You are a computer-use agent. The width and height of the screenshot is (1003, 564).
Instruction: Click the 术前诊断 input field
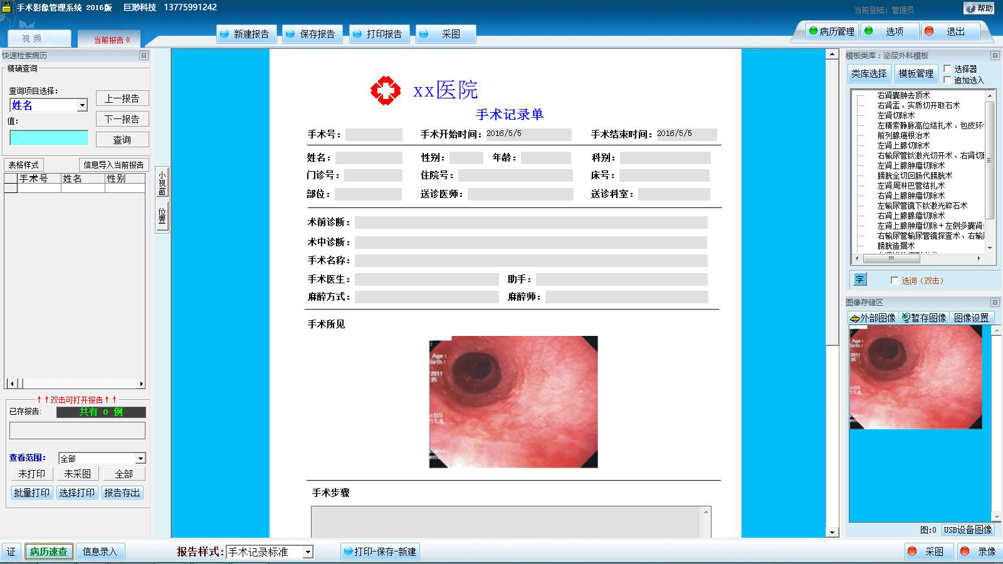(531, 222)
